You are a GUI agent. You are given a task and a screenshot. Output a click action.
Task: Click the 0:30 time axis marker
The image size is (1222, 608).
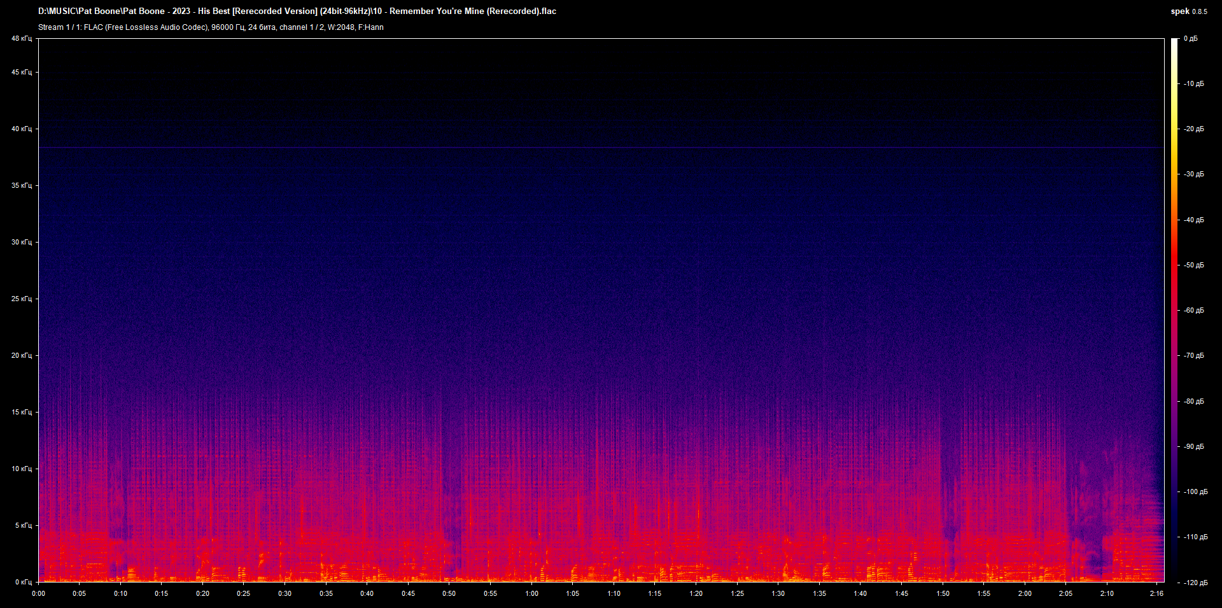pyautogui.click(x=284, y=593)
